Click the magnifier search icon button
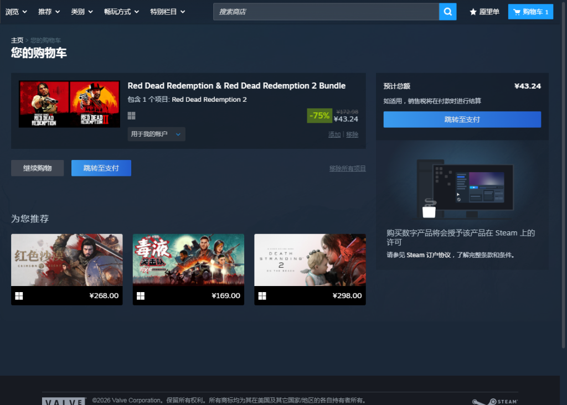The width and height of the screenshot is (567, 405). point(447,12)
